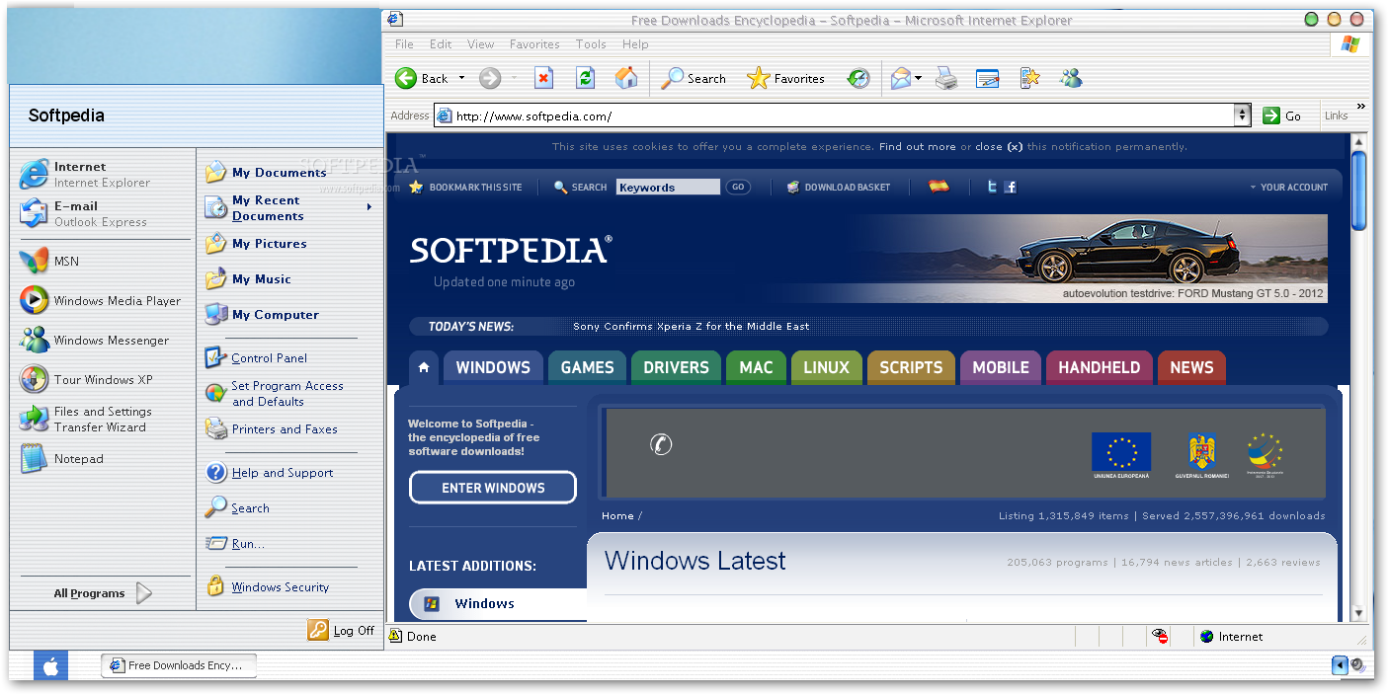The height and width of the screenshot is (695, 1389).
Task: Open Outlook Express E-mail in Start menu
Action: 103,214
